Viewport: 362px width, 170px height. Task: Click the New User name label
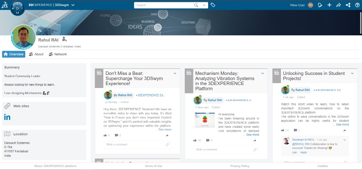point(298,5)
